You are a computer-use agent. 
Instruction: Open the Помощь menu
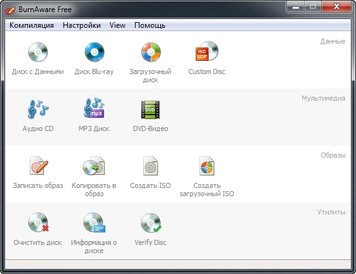click(x=150, y=25)
